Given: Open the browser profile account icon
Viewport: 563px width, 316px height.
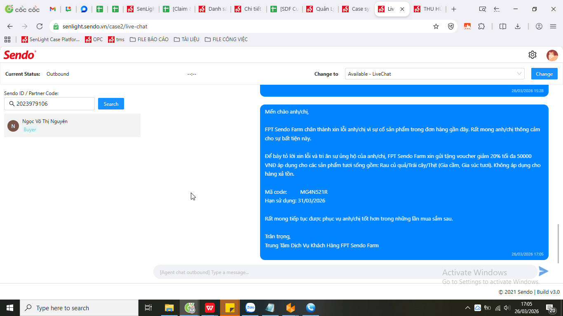Looking at the screenshot, I should [x=539, y=26].
